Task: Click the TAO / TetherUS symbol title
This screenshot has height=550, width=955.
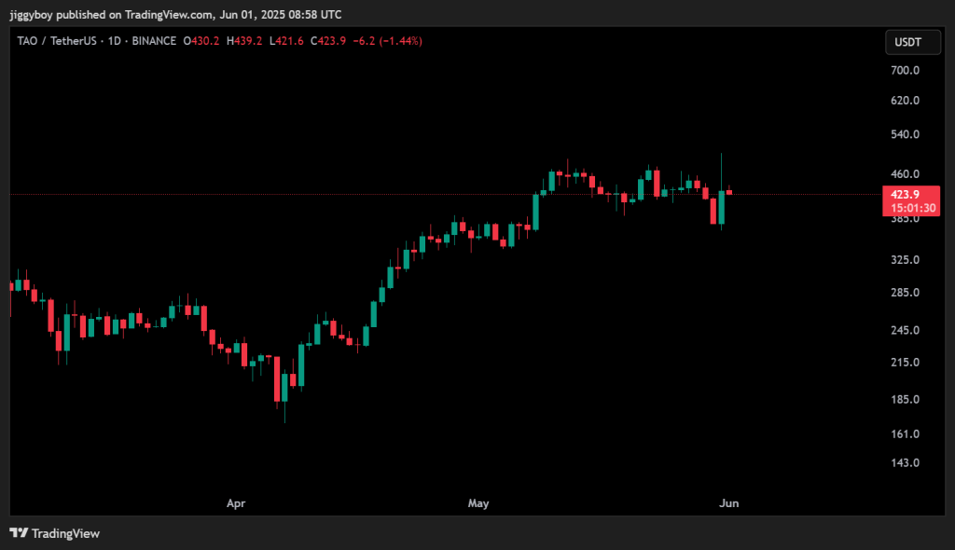Action: coord(57,41)
